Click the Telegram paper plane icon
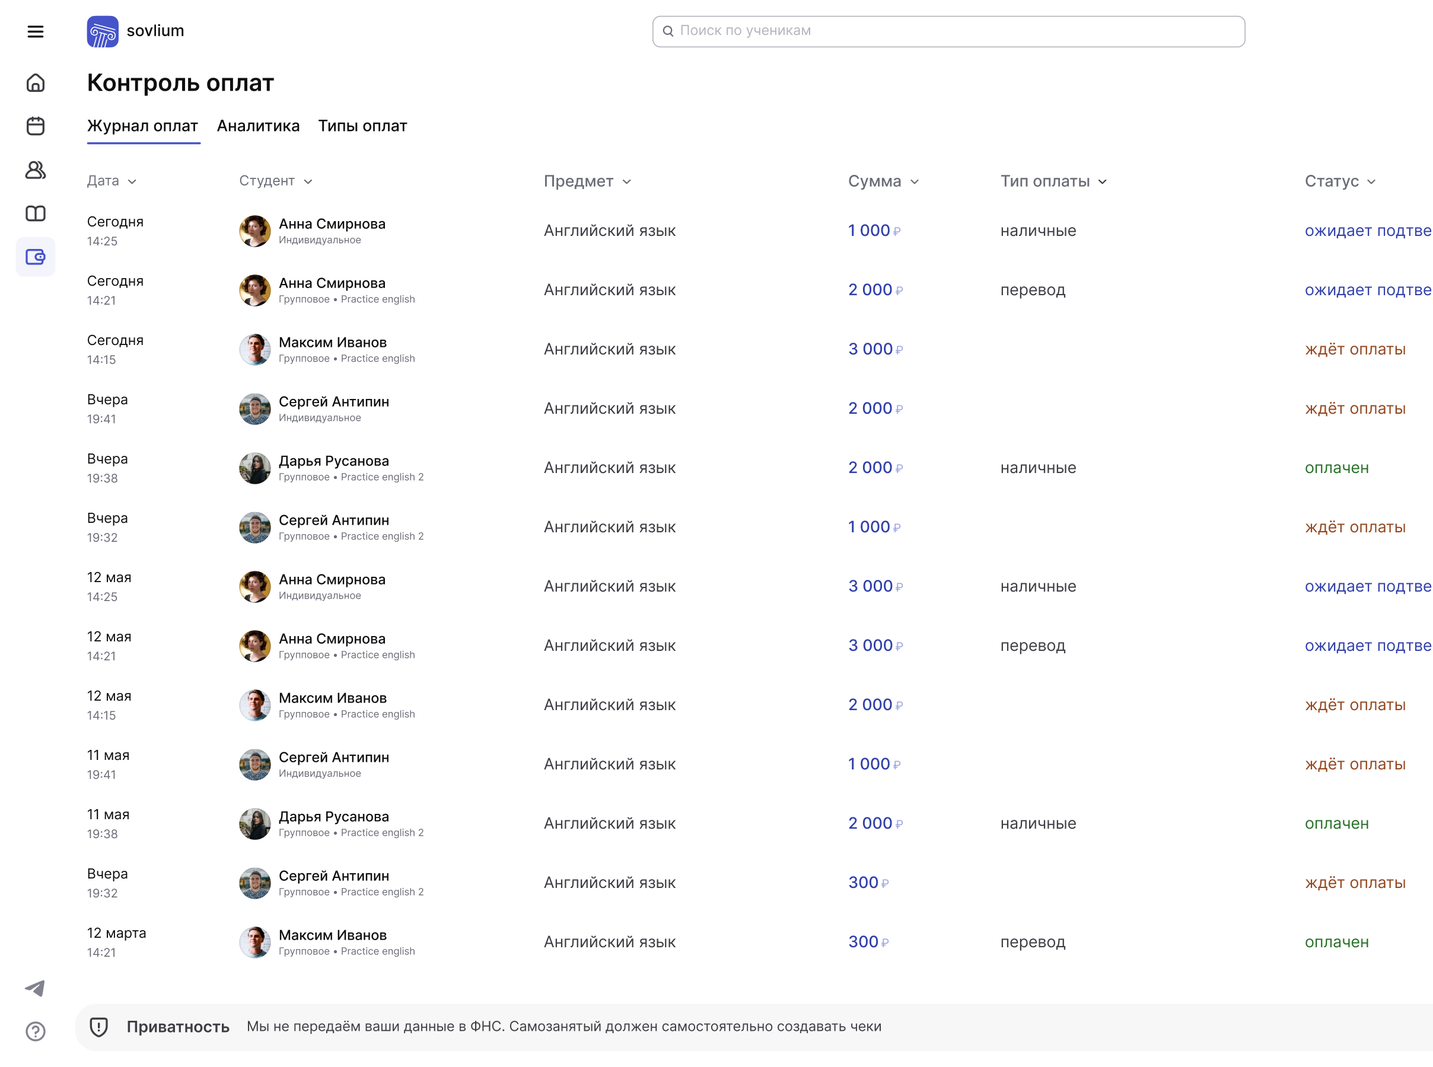 click(x=36, y=988)
